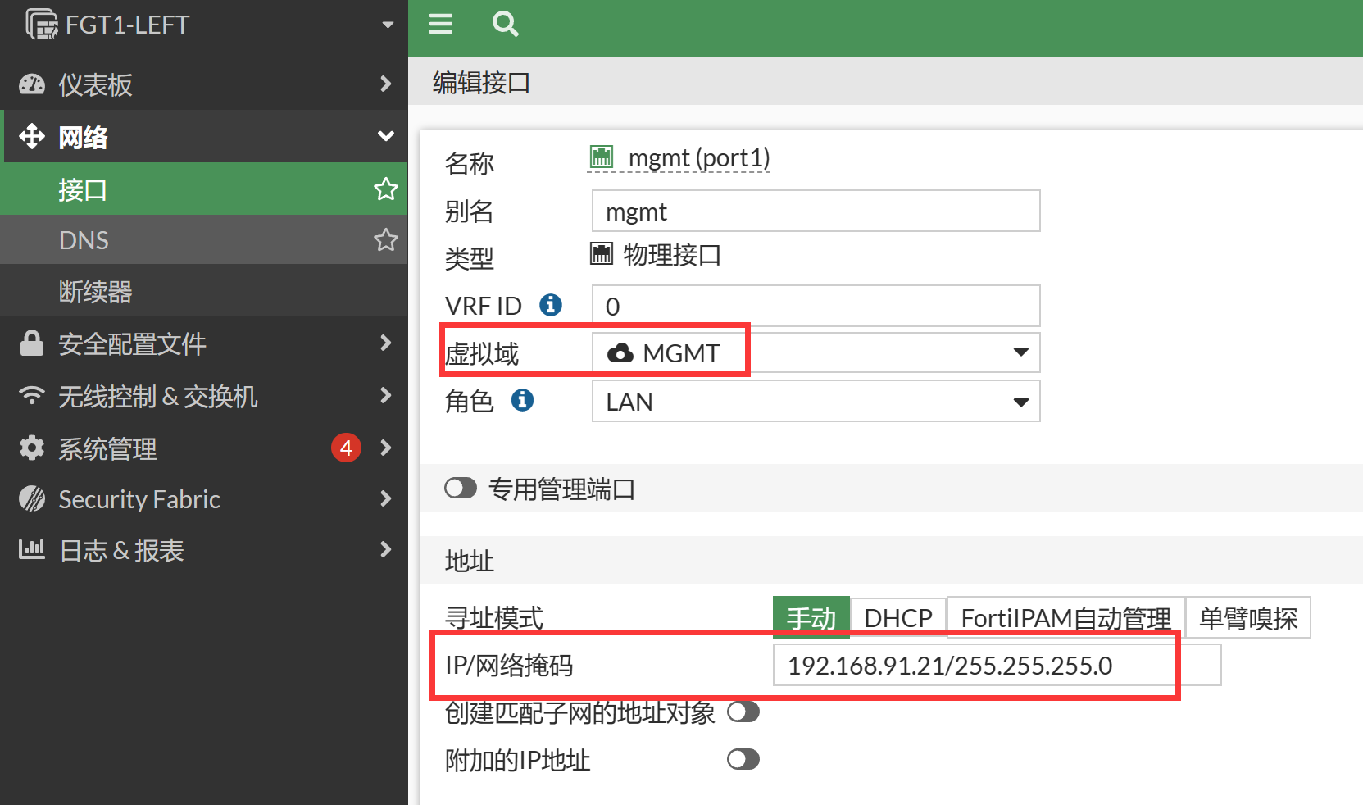Enable 附加的IP地址 toggle
Screen dimensions: 1363x805
(x=743, y=759)
